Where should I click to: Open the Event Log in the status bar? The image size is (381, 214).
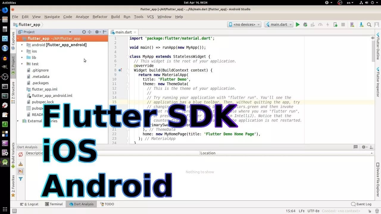point(361,204)
